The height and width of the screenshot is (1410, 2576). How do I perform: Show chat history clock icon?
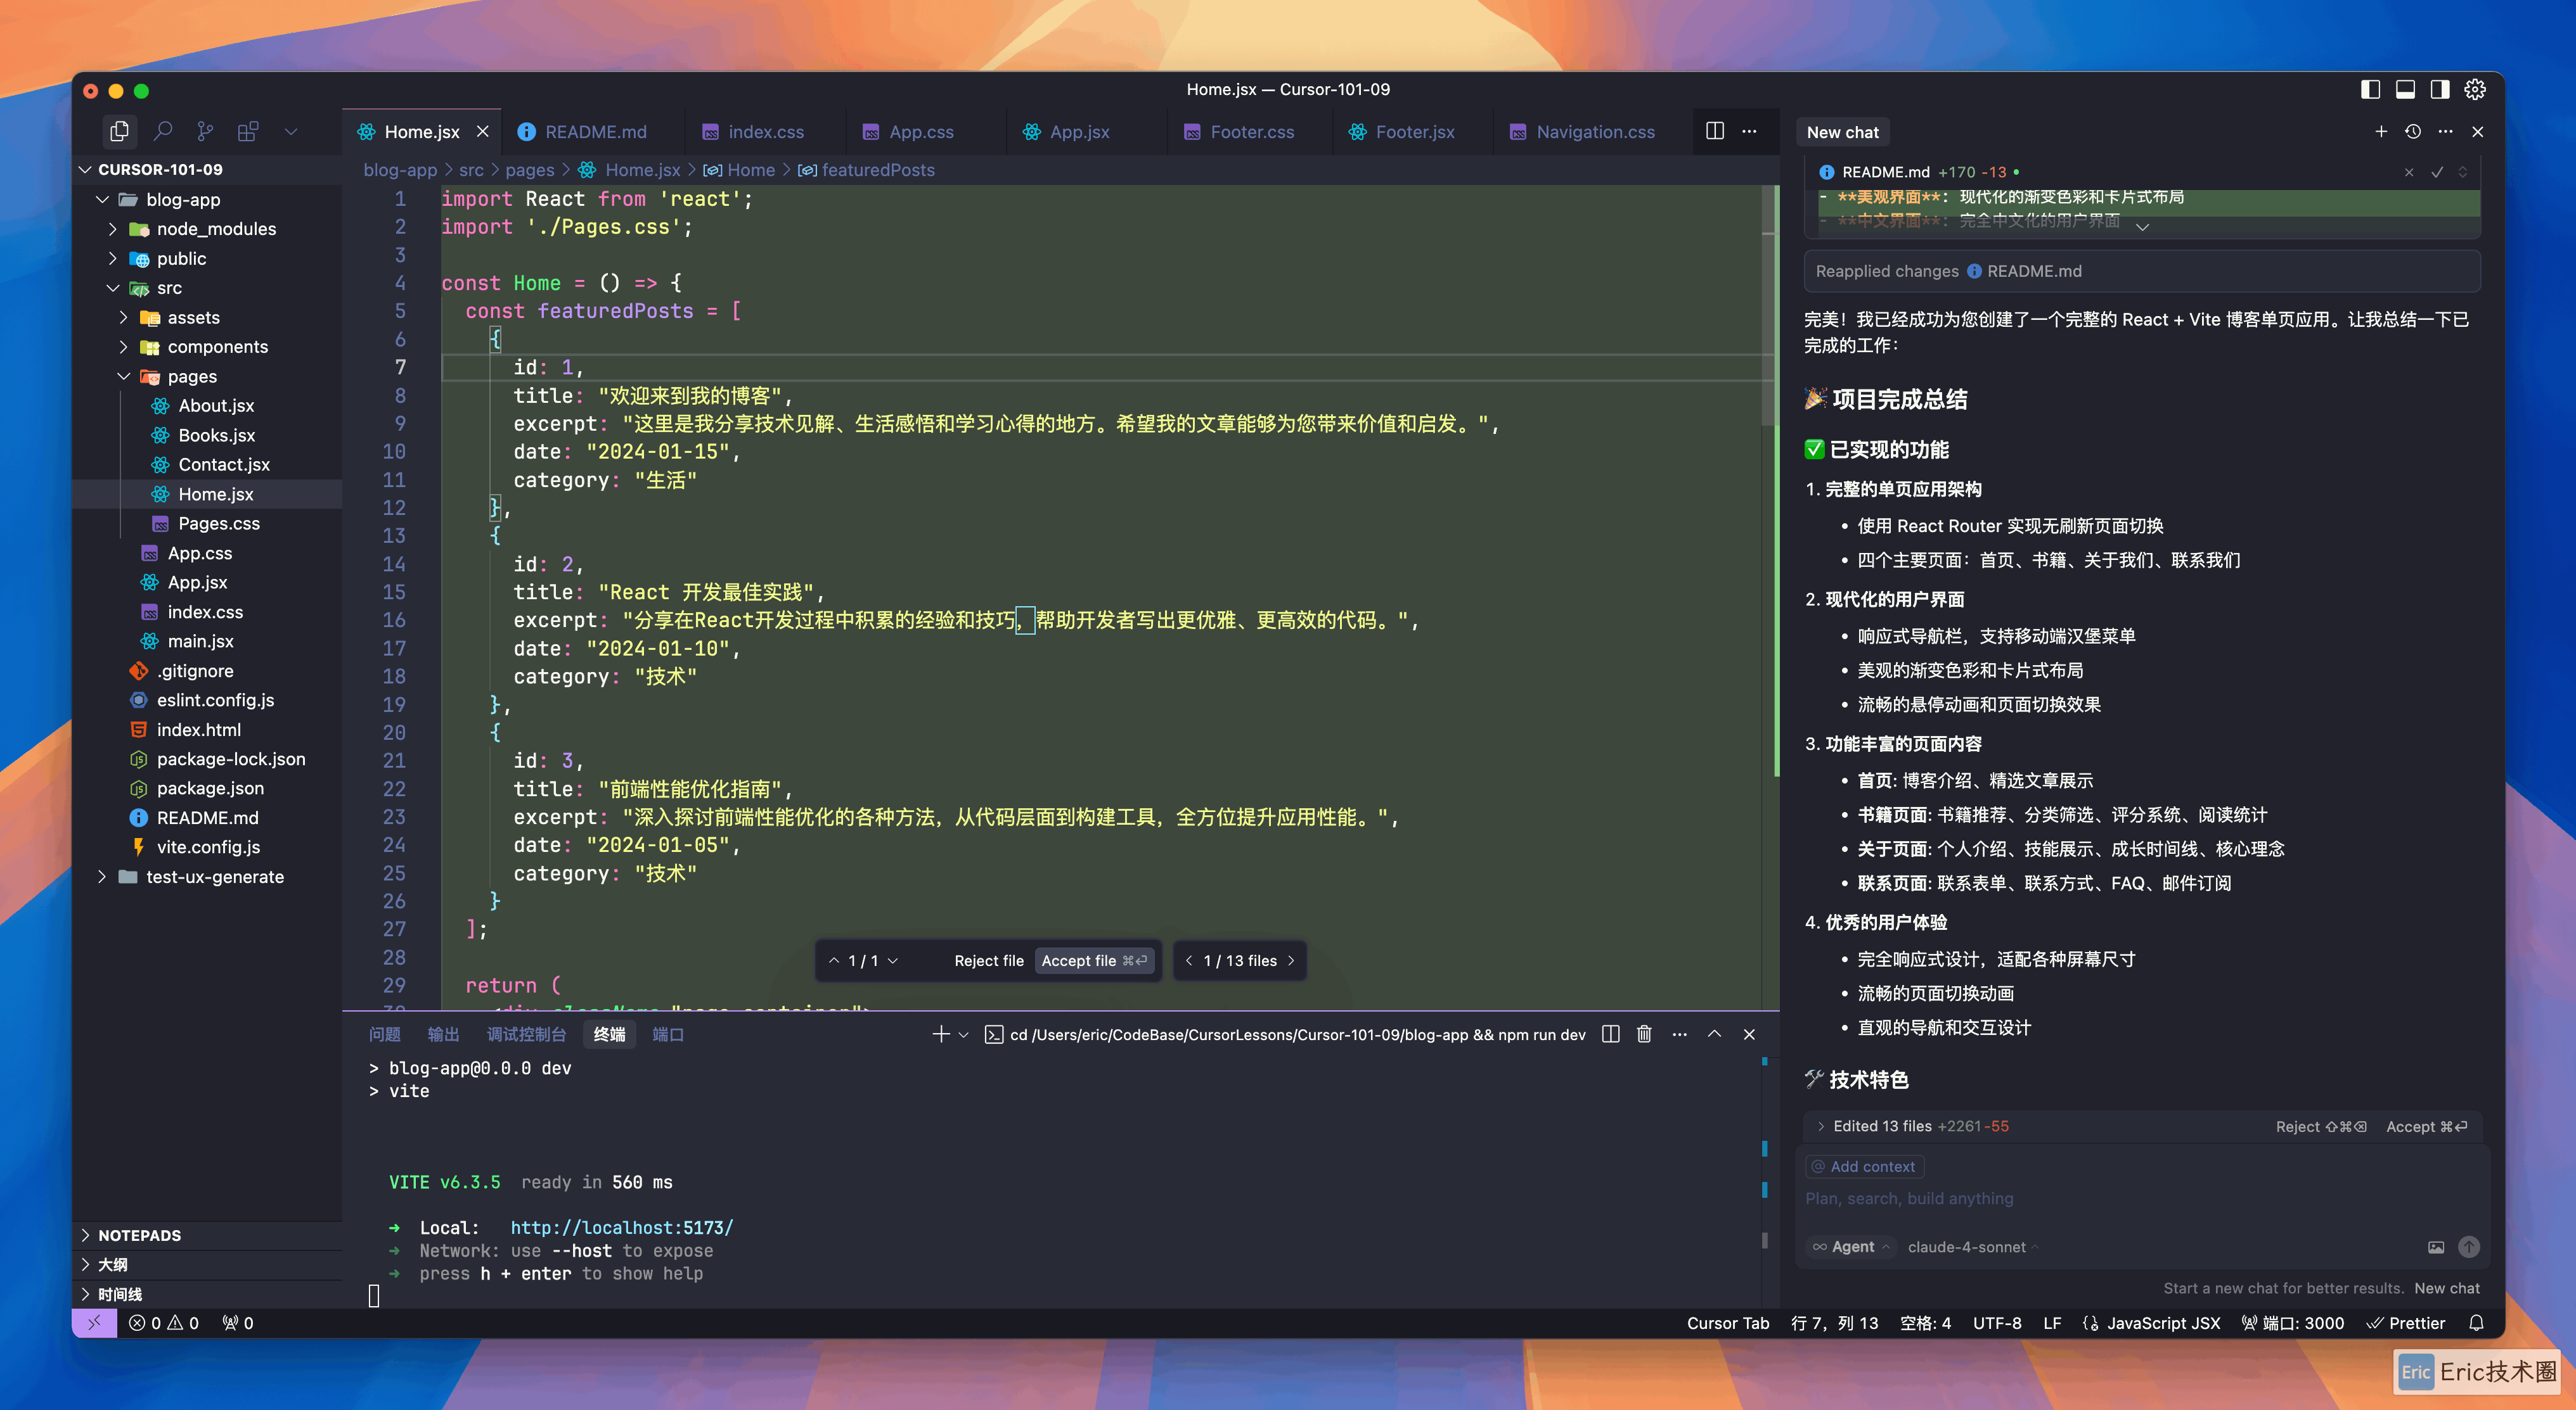pyautogui.click(x=2413, y=131)
